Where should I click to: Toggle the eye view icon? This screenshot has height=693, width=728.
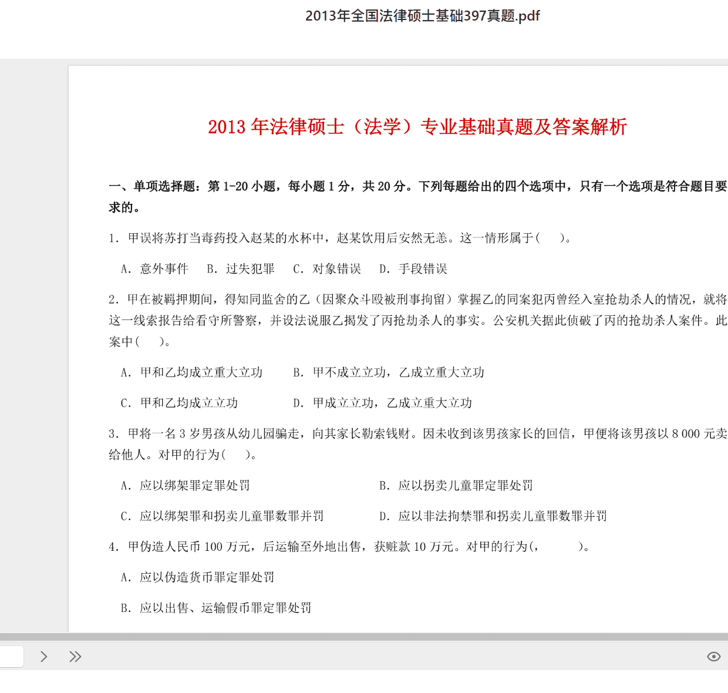(x=714, y=657)
